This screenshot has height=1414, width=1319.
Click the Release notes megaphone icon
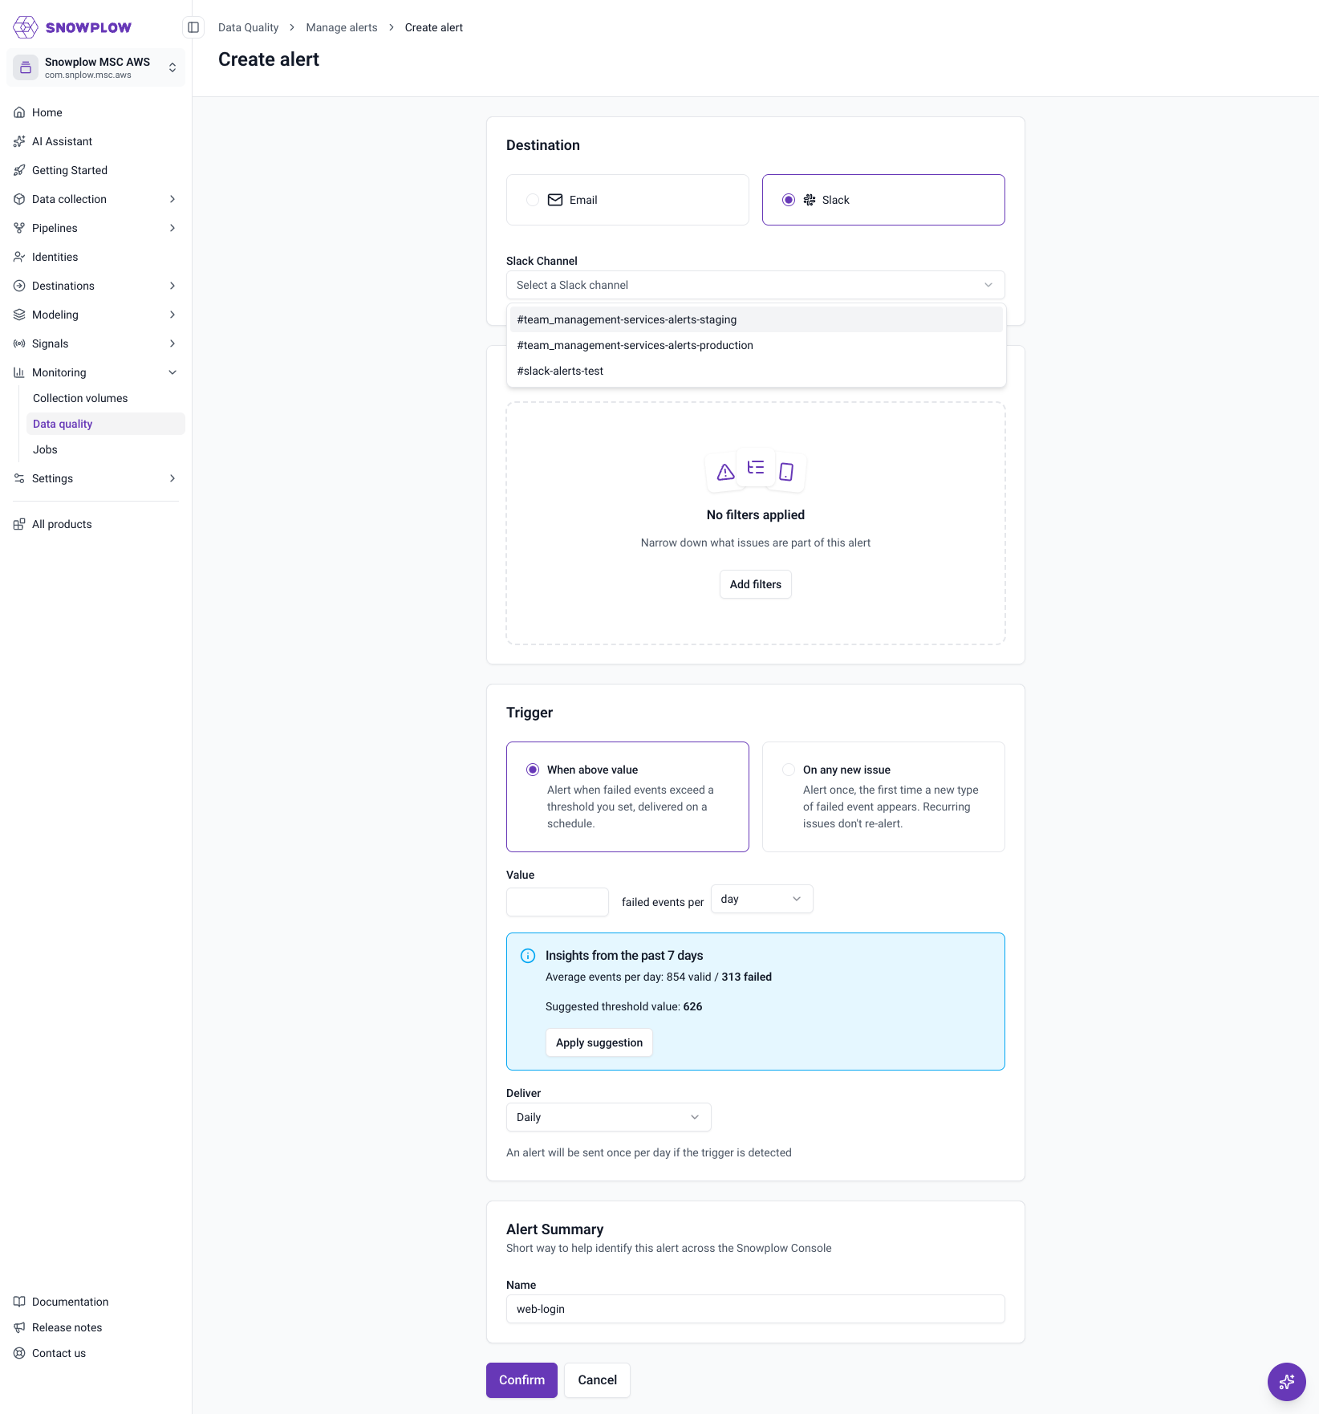[x=19, y=1327]
